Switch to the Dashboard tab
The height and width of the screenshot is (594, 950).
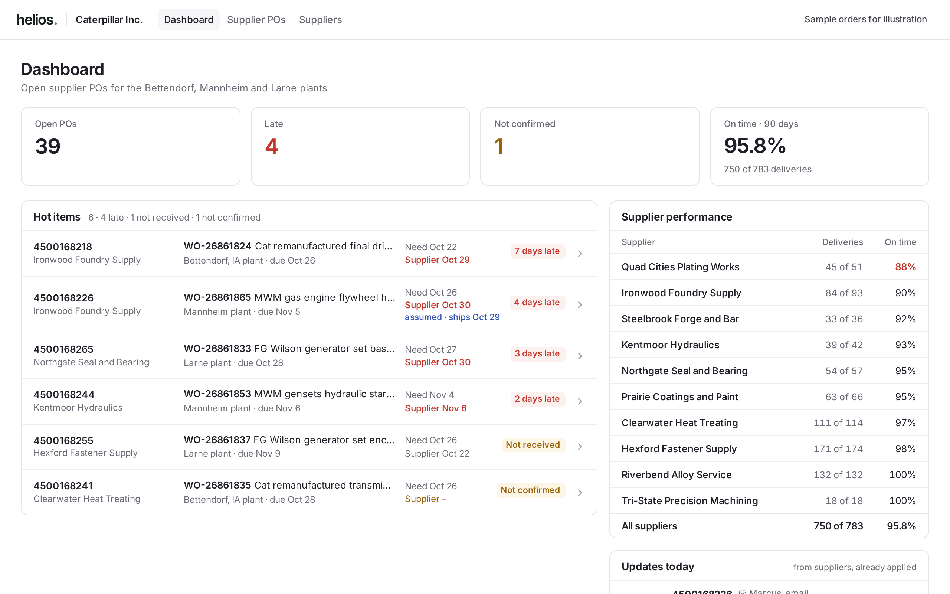pyautogui.click(x=189, y=20)
